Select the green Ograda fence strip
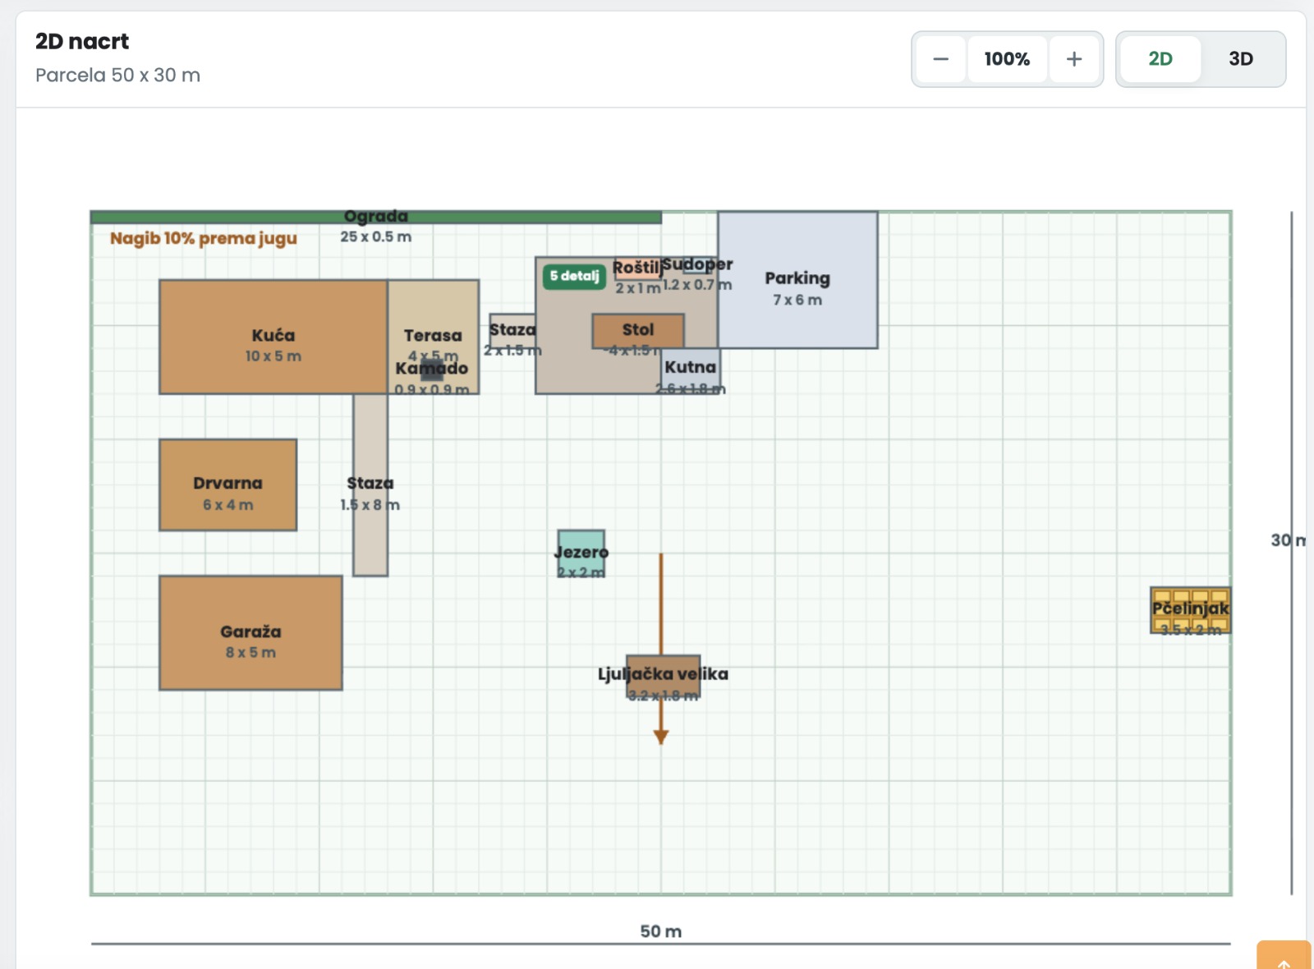This screenshot has width=1314, height=969. [376, 218]
